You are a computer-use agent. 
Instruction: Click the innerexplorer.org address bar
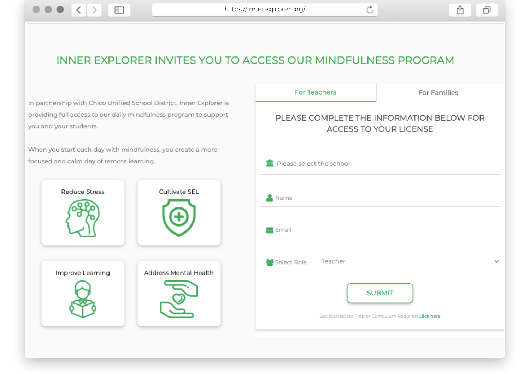coord(265,10)
